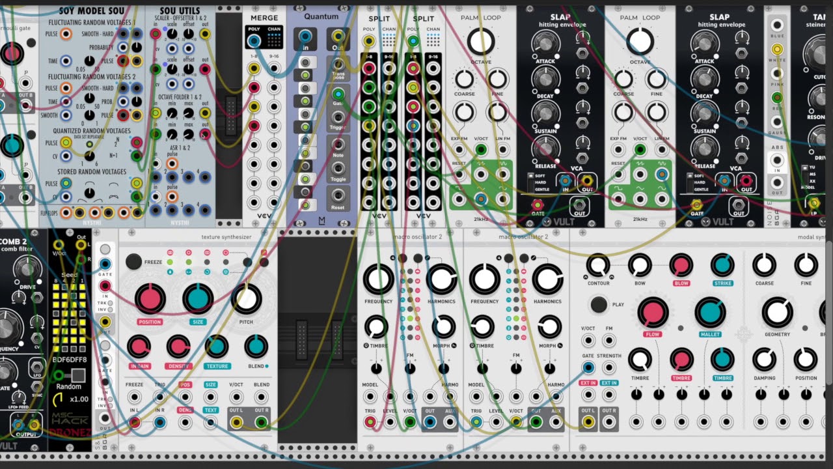Click the noise module's BLUE output jack

(776, 26)
